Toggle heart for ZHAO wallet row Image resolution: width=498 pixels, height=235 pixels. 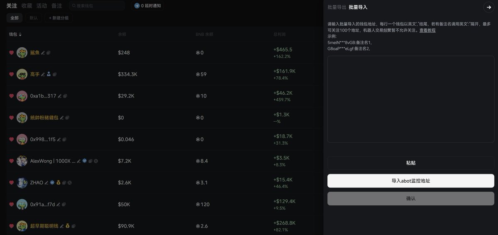point(11,183)
